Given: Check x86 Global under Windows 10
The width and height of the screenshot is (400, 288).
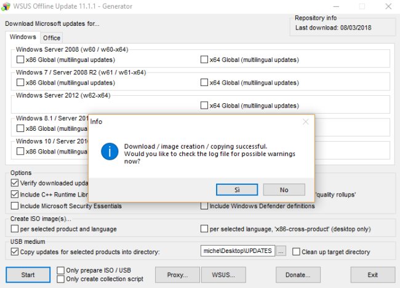Looking at the screenshot, I should click(20, 151).
